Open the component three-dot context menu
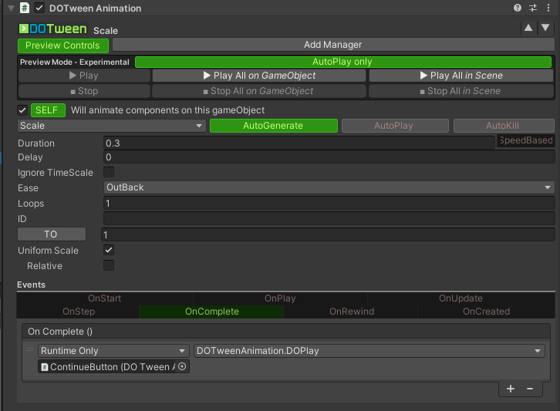 (x=548, y=8)
